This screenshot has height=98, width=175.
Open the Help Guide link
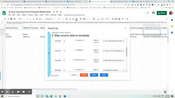tap(55, 76)
